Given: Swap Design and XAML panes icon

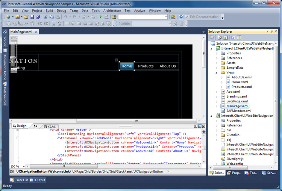Looking at the screenshot, I should click(35, 126).
